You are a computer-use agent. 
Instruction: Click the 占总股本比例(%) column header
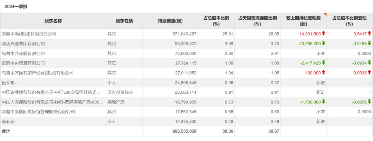point(216,21)
